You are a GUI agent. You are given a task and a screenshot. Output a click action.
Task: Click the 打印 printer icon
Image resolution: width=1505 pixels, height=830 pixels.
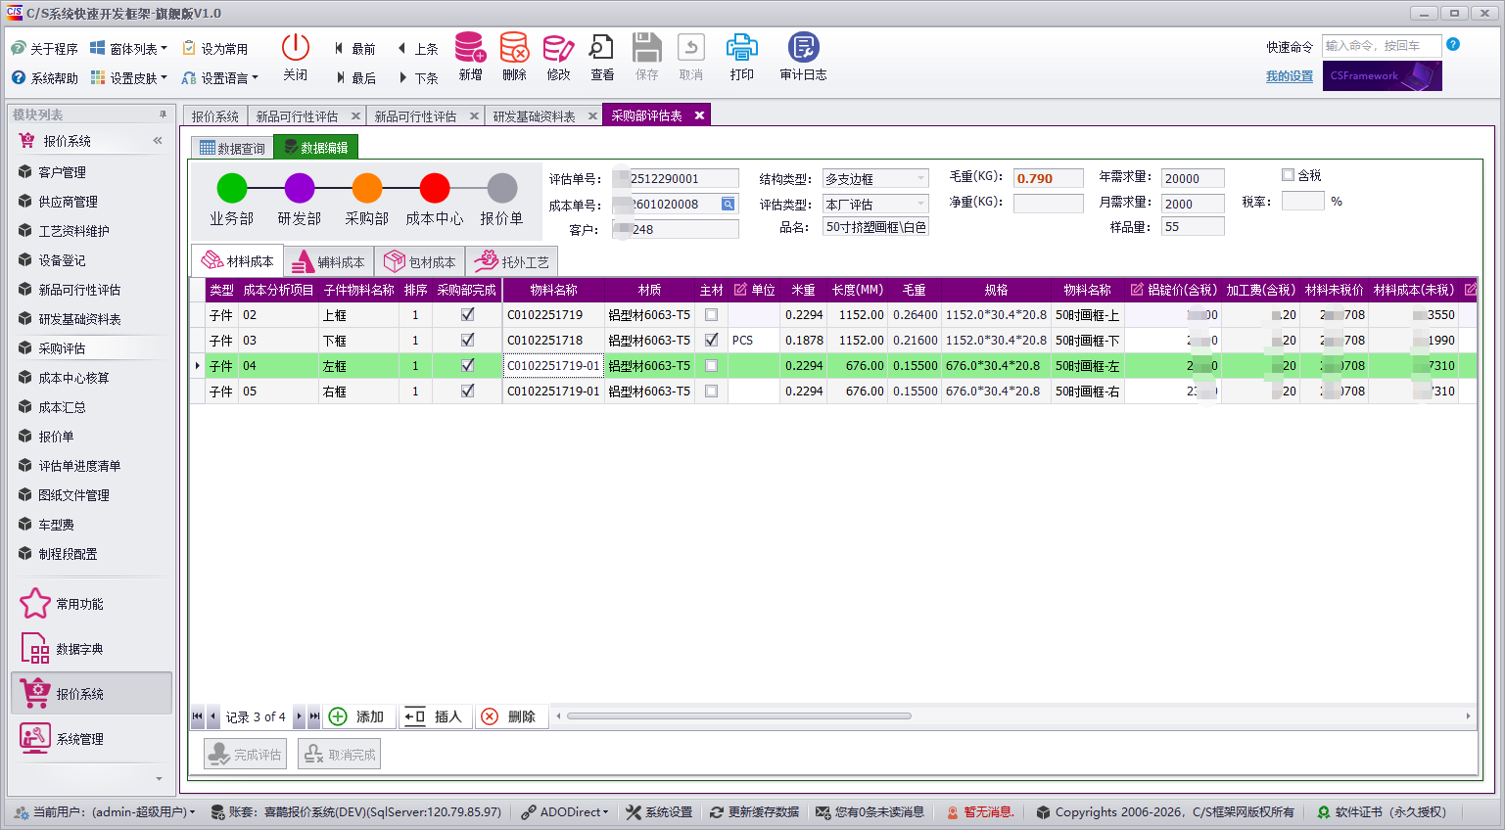coord(741,47)
